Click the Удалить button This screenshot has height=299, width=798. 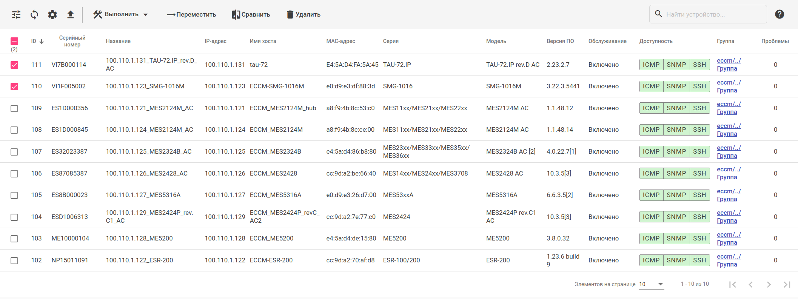click(303, 15)
